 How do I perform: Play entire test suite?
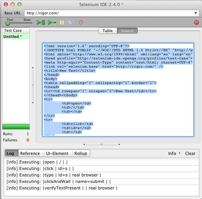click(41, 23)
